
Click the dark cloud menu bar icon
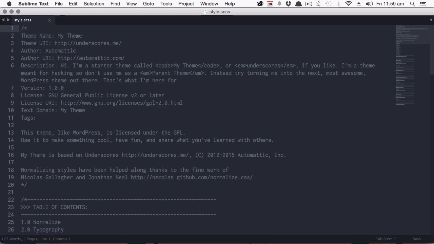(298, 4)
